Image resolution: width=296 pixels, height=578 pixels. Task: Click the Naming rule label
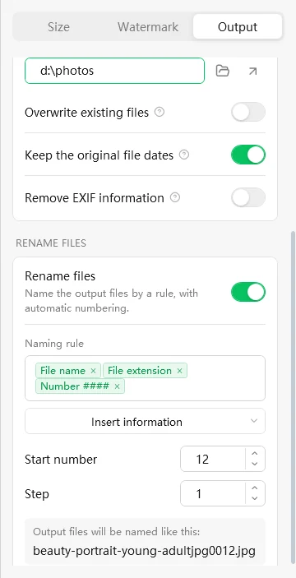click(54, 344)
